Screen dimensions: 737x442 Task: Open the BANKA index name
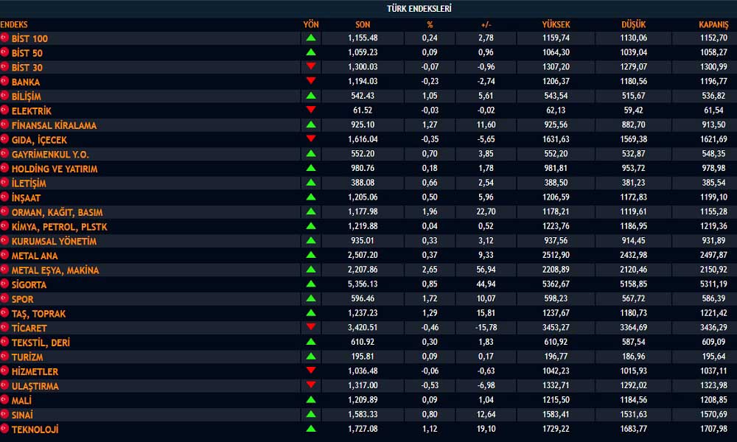click(x=26, y=83)
